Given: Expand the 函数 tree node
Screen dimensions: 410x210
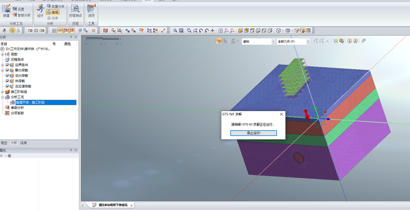Looking at the screenshot, I should pos(3,54).
